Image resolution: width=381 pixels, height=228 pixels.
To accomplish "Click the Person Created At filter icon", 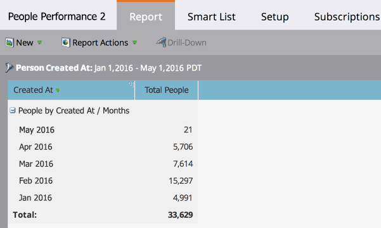I will (10, 68).
